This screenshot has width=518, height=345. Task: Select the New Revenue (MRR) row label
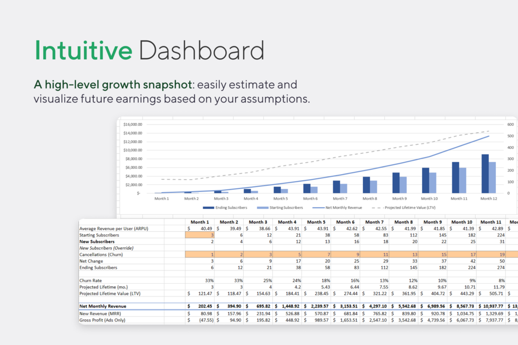pyautogui.click(x=100, y=314)
